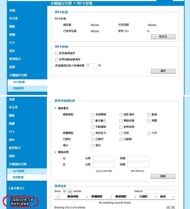Sort results by 觸發時間 column arrows

coord(87,197)
